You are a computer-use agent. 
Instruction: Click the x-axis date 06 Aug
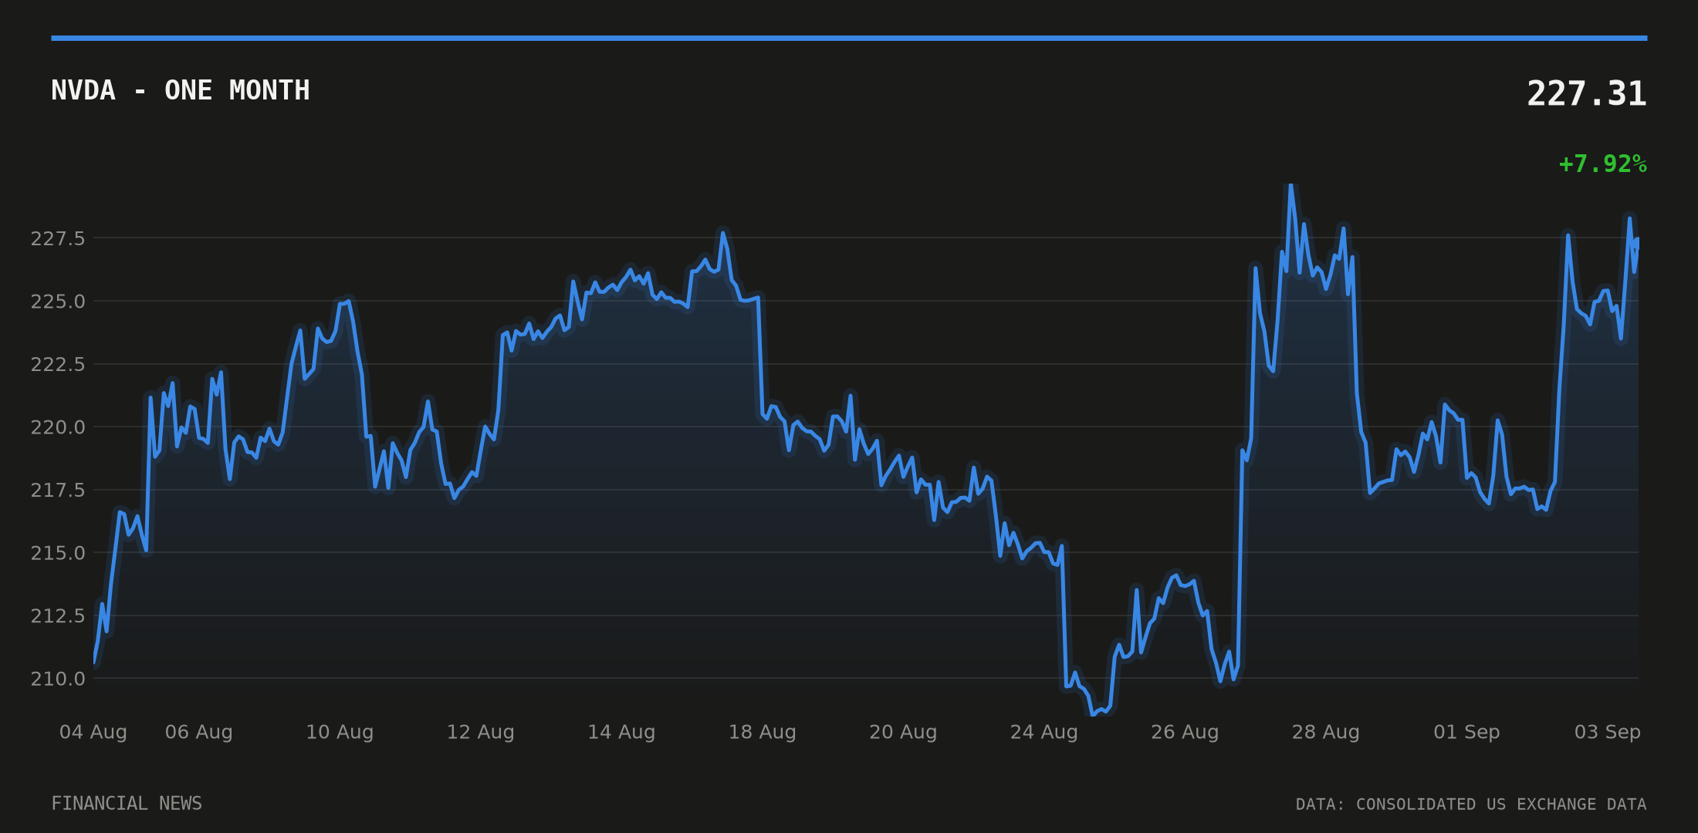(199, 732)
